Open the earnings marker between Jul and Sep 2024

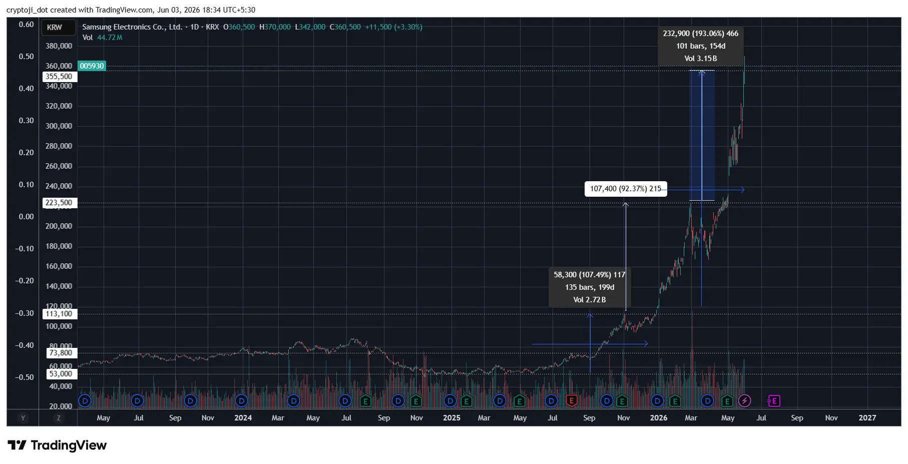click(x=365, y=401)
